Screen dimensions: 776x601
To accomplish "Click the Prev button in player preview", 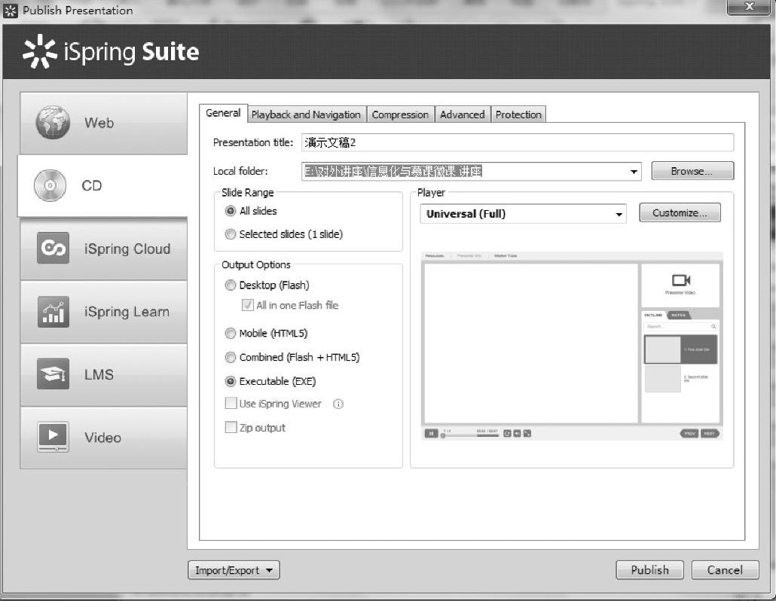I will 689,433.
